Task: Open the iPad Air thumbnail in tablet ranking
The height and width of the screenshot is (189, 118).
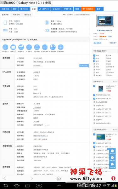Action: point(101,89)
